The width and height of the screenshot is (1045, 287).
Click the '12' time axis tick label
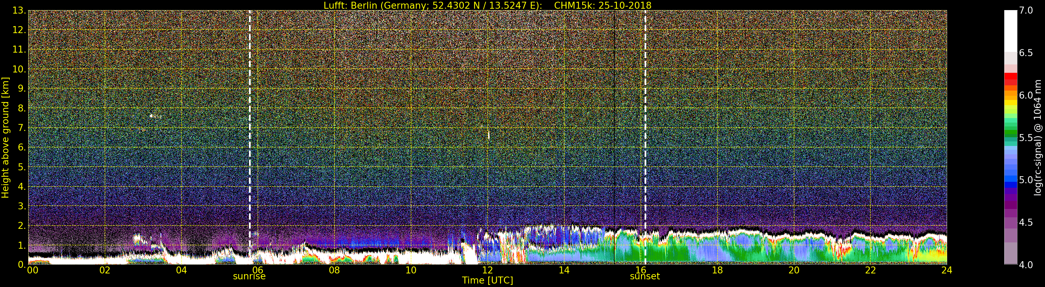[x=488, y=270]
